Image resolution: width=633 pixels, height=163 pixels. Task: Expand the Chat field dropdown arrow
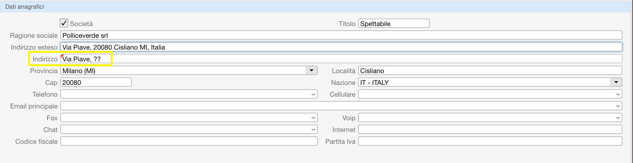point(313,130)
